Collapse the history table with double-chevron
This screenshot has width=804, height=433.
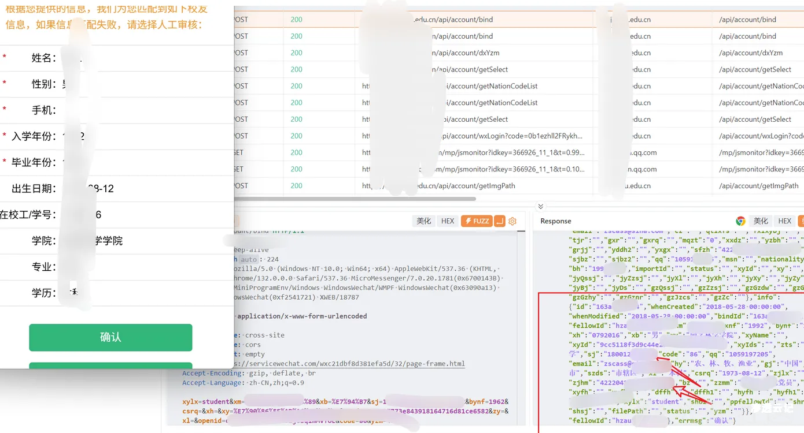(x=540, y=206)
